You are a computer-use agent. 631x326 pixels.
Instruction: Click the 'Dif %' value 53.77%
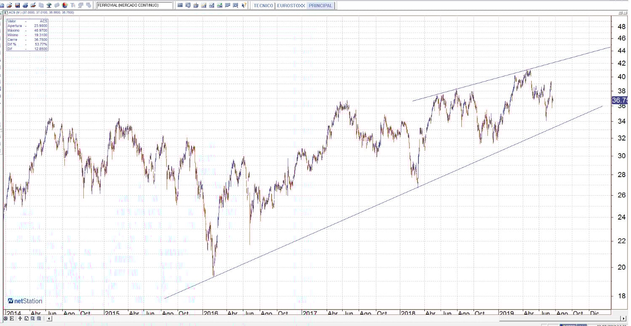click(x=41, y=44)
